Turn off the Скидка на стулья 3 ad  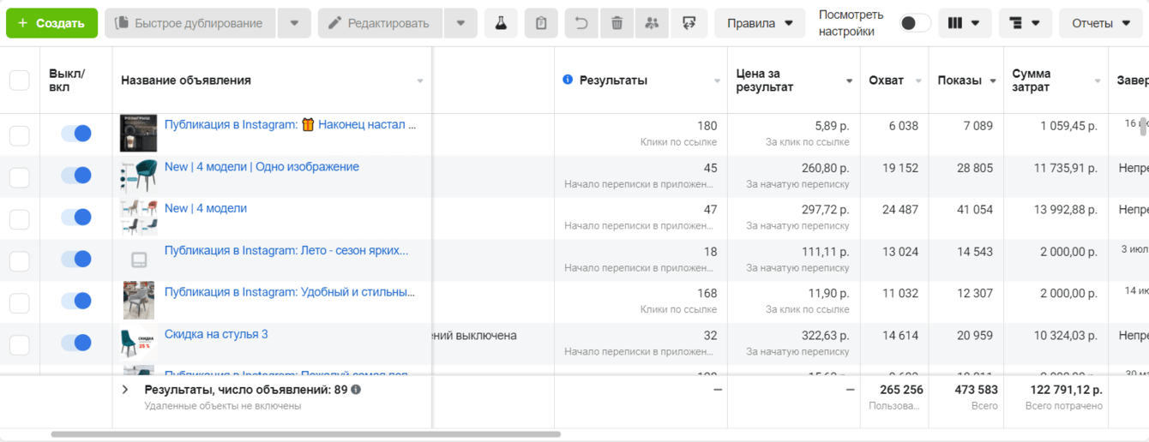(x=76, y=343)
